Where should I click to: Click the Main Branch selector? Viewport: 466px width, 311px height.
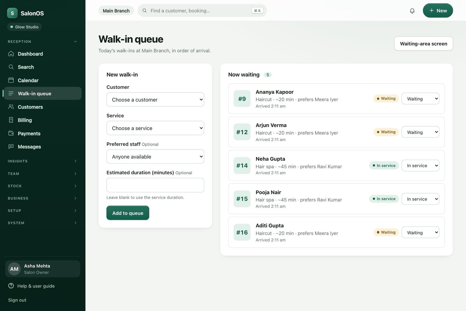(116, 10)
